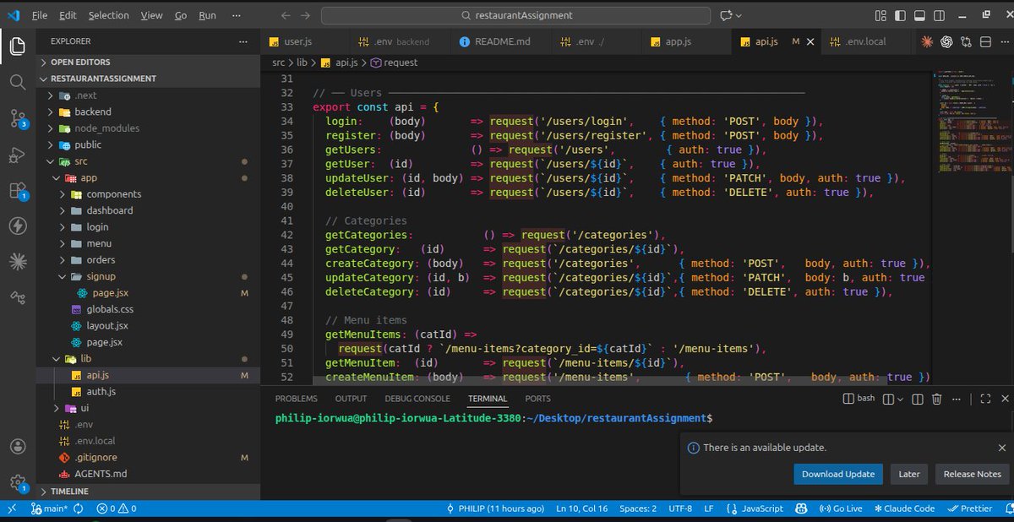Open the Manage gear icon
This screenshot has width=1014, height=522.
click(18, 482)
